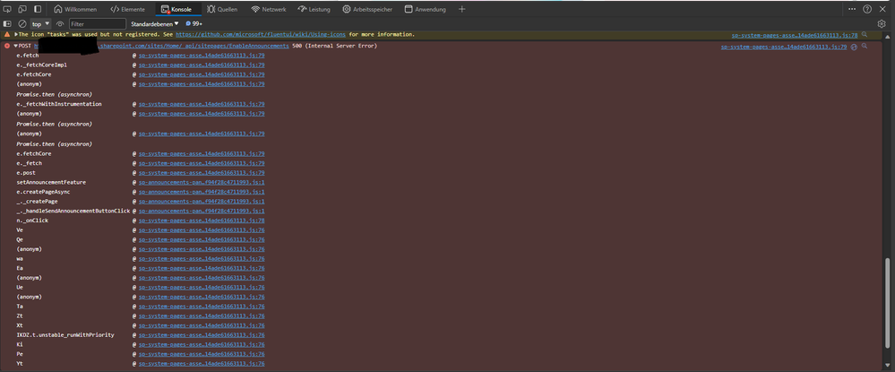This screenshot has width=895, height=372.
Task: Click the inspect element picker icon
Action: pyautogui.click(x=7, y=9)
